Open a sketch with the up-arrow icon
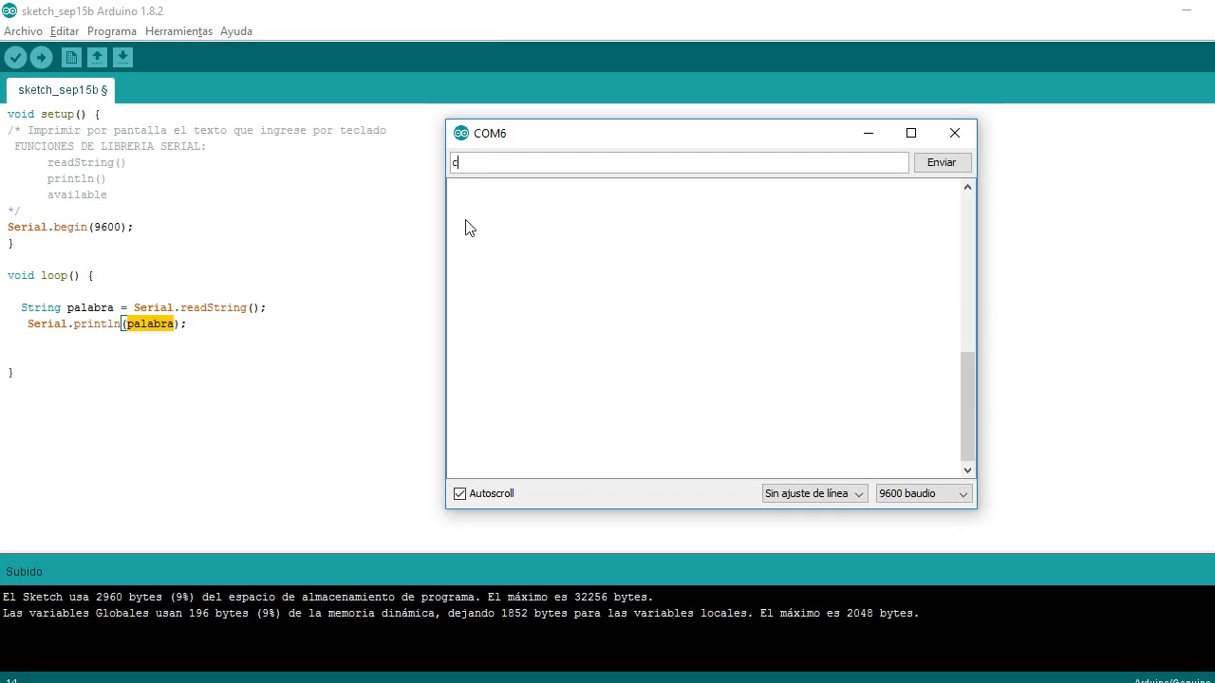This screenshot has width=1215, height=683. 97,58
